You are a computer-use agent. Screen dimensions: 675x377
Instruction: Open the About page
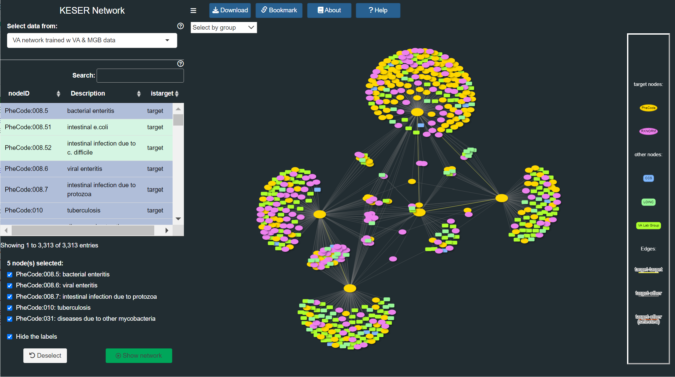coord(329,10)
